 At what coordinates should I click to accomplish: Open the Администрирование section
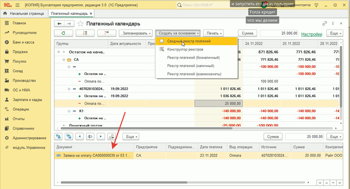[29, 138]
